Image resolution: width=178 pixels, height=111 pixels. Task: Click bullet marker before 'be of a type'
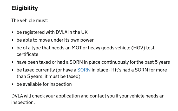point(13,48)
